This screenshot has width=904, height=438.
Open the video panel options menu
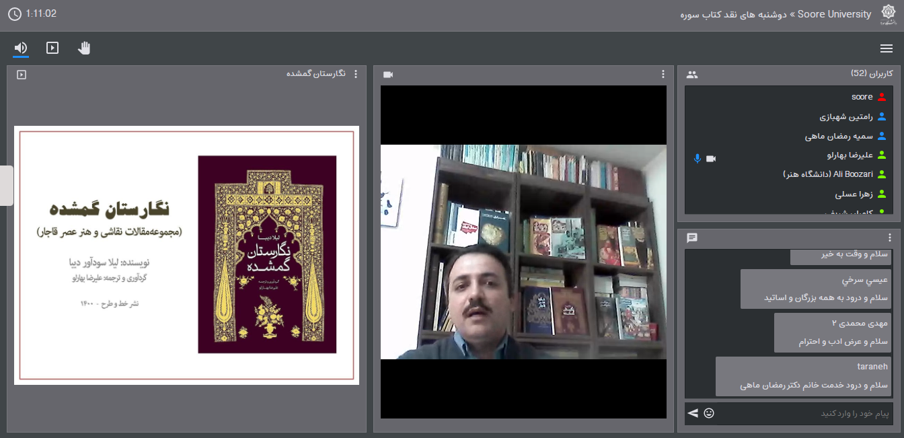[663, 74]
